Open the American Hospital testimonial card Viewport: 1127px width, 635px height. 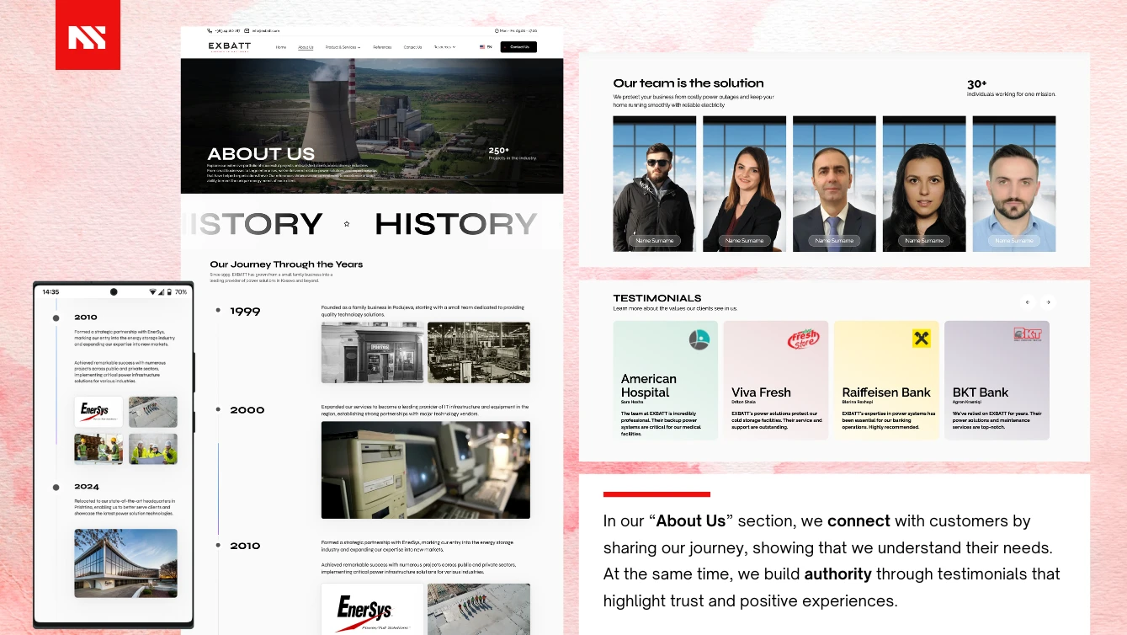pyautogui.click(x=666, y=380)
